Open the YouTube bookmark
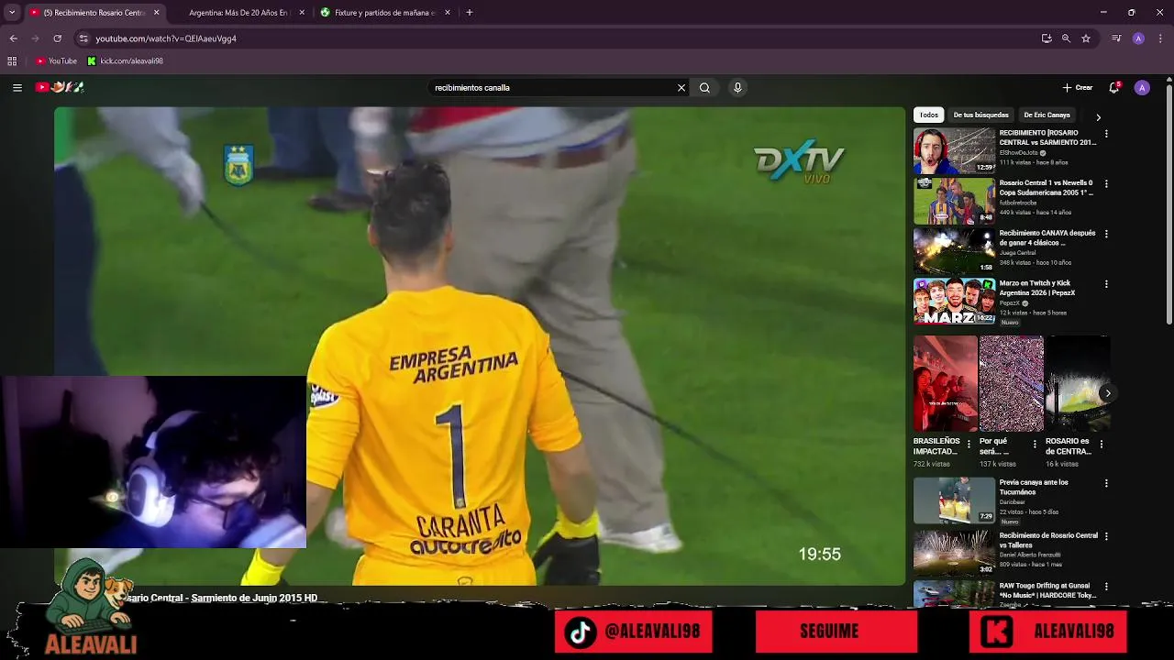Image resolution: width=1174 pixels, height=660 pixels. [56, 61]
